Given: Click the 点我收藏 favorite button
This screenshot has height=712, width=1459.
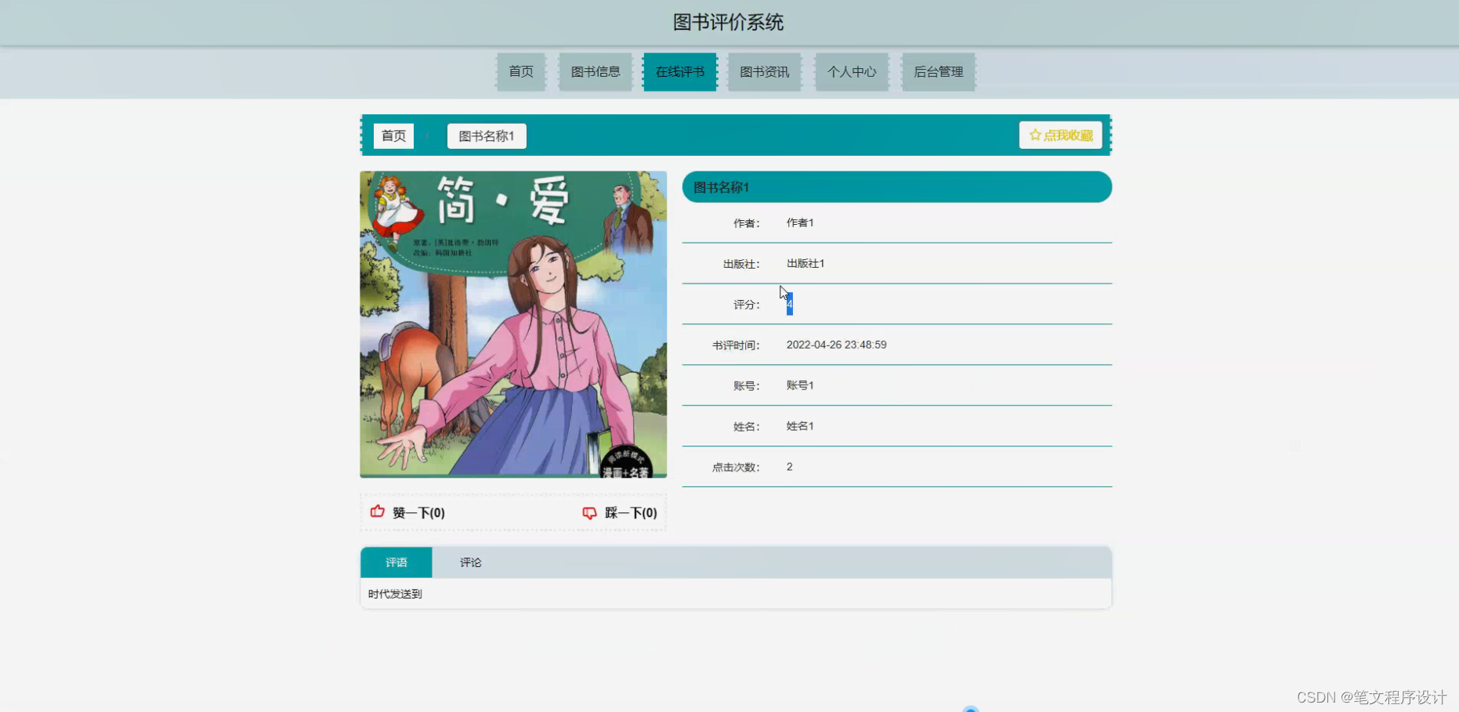Looking at the screenshot, I should (x=1061, y=135).
